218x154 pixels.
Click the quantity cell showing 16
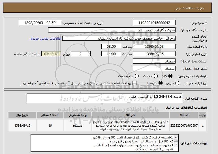point(50,125)
